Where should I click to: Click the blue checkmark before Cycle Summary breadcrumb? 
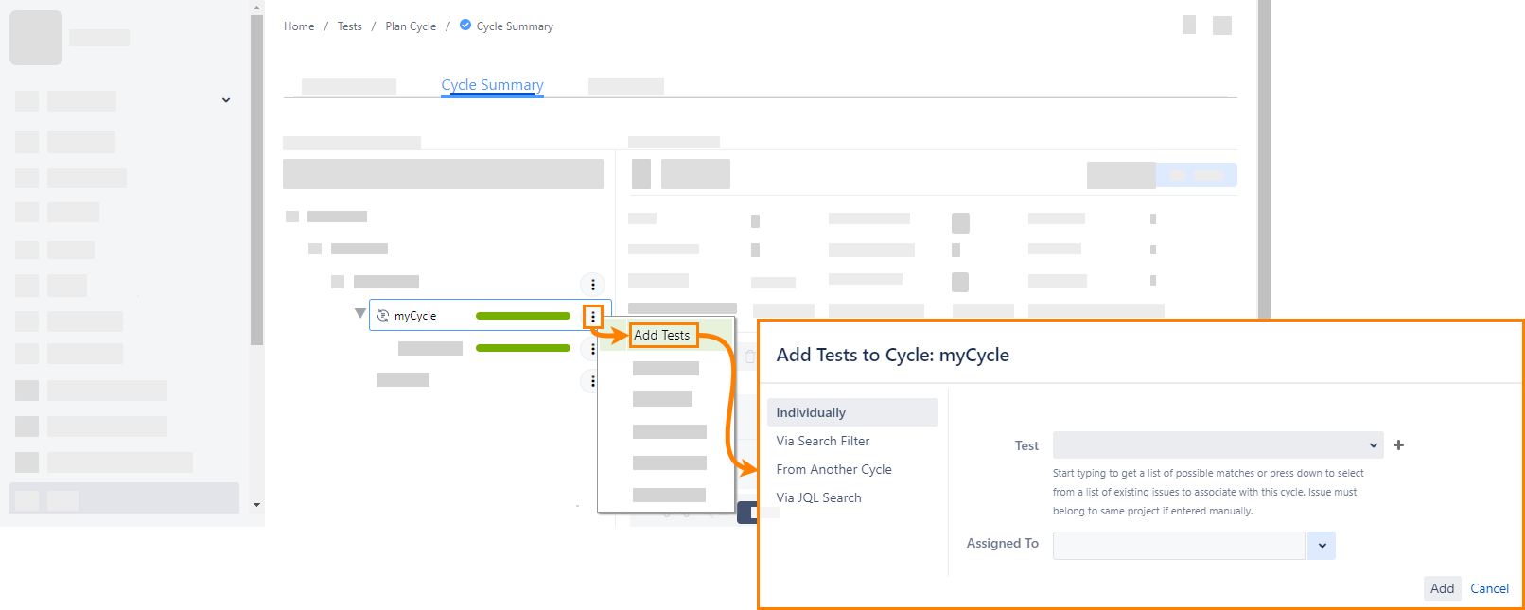[x=465, y=26]
